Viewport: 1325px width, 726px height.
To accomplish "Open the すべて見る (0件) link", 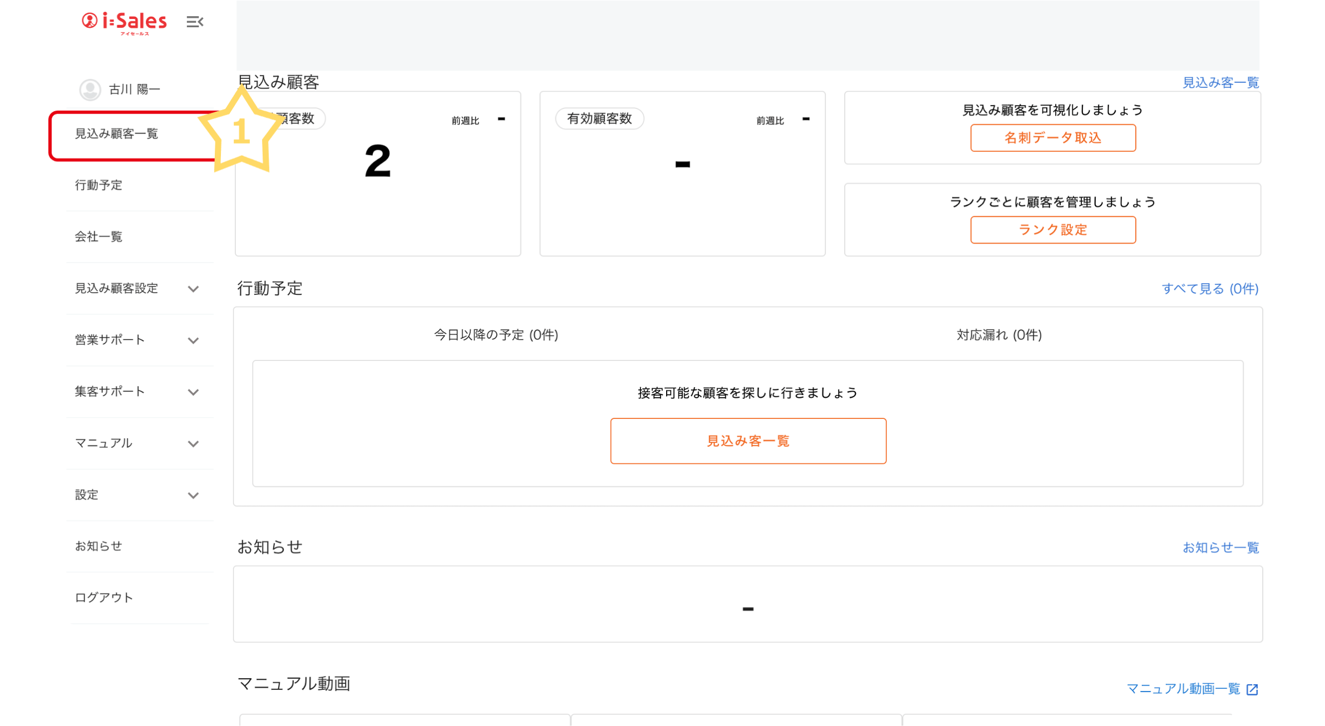I will click(1209, 289).
